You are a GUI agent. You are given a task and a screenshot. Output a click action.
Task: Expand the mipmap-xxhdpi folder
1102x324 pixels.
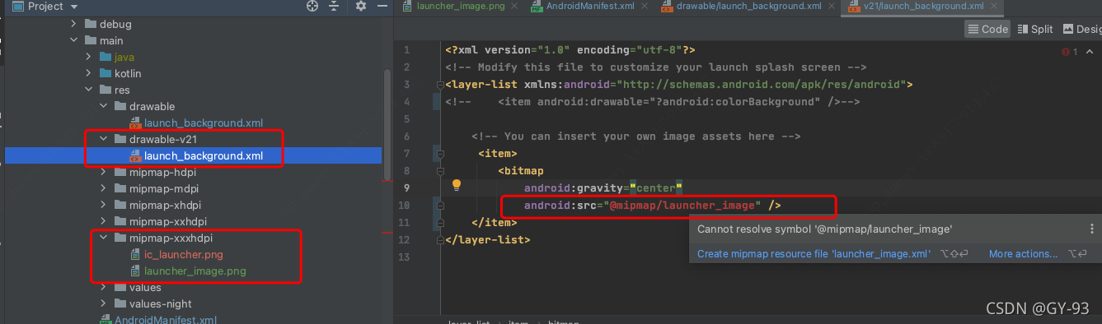tap(103, 221)
